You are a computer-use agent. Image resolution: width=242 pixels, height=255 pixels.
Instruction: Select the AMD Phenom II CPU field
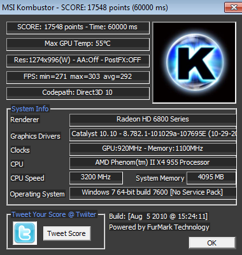tap(153, 163)
